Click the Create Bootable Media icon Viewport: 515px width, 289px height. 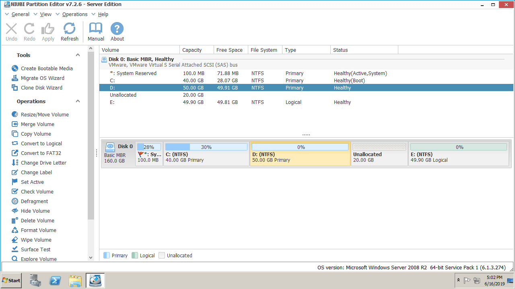point(15,69)
